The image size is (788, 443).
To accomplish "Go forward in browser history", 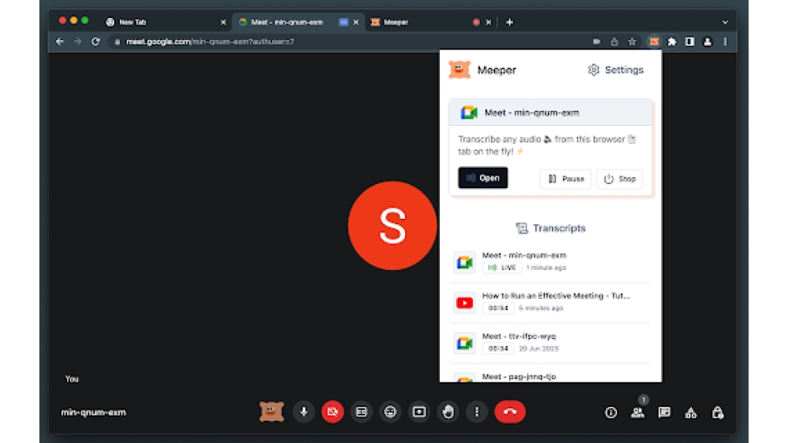I will pos(77,42).
